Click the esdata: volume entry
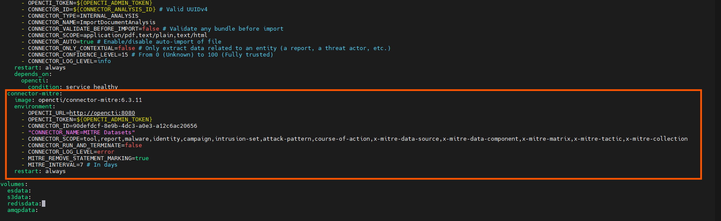Screen dimensions: 721x221 (x=19, y=191)
